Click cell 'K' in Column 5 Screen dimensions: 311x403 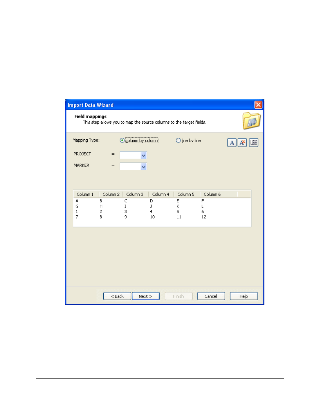coord(178,206)
